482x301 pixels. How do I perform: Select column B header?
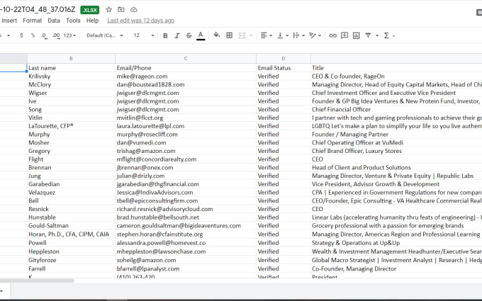pos(71,58)
